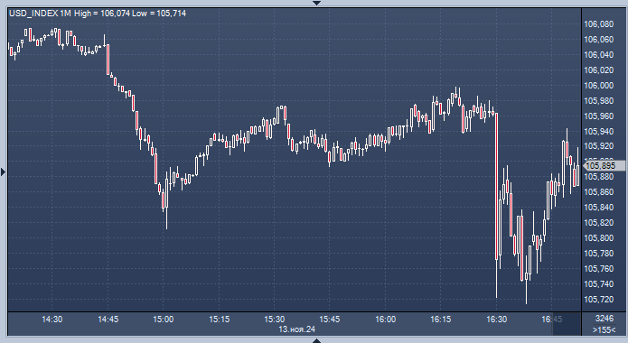The height and width of the screenshot is (343, 628).
Task: Click the 106,080 price scale label
Action: pos(599,24)
